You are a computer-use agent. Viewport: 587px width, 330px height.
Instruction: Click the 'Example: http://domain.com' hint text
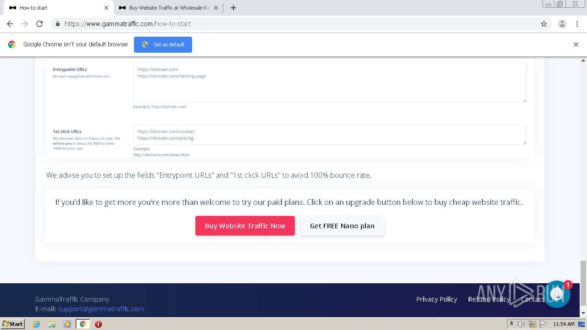coord(160,107)
